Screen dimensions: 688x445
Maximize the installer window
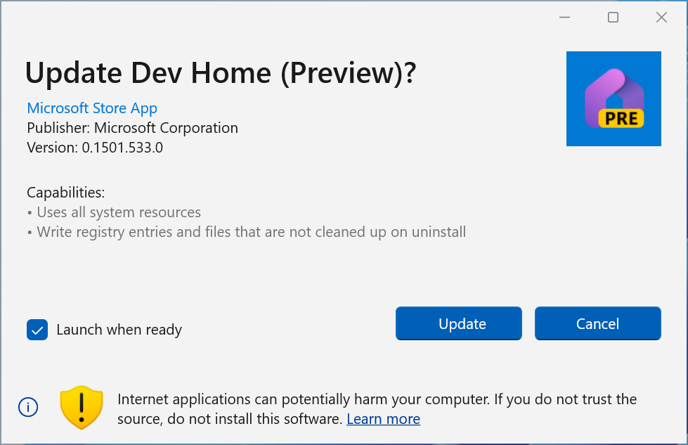click(x=613, y=17)
